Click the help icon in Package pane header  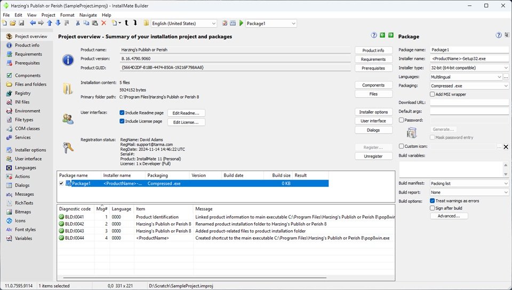tap(499, 35)
